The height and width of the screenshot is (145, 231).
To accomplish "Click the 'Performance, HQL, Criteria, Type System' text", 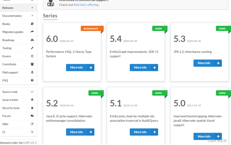I will (x=69, y=54).
